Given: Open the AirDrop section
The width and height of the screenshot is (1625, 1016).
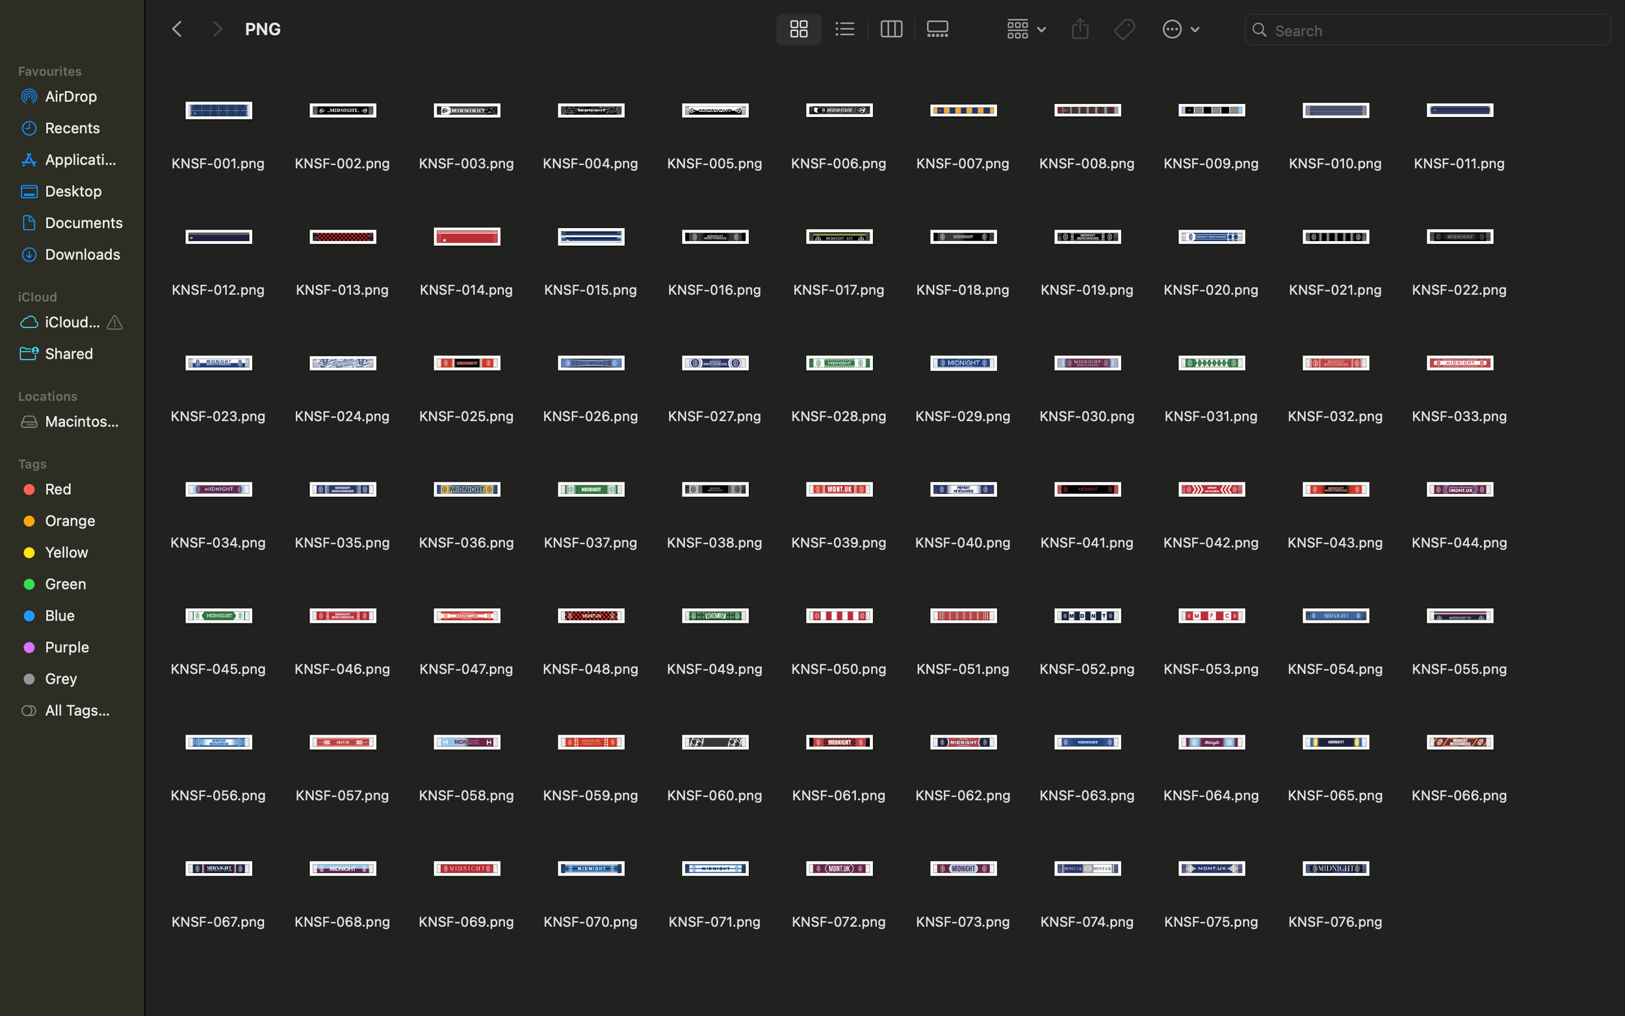Looking at the screenshot, I should (x=71, y=96).
